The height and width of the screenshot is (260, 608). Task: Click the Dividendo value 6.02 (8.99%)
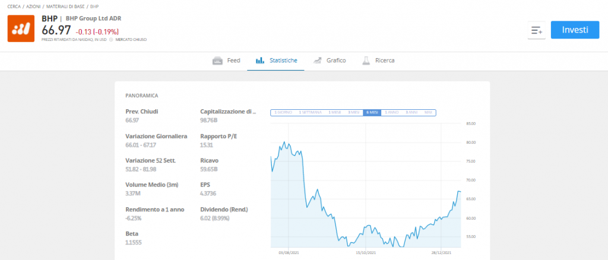(215, 218)
